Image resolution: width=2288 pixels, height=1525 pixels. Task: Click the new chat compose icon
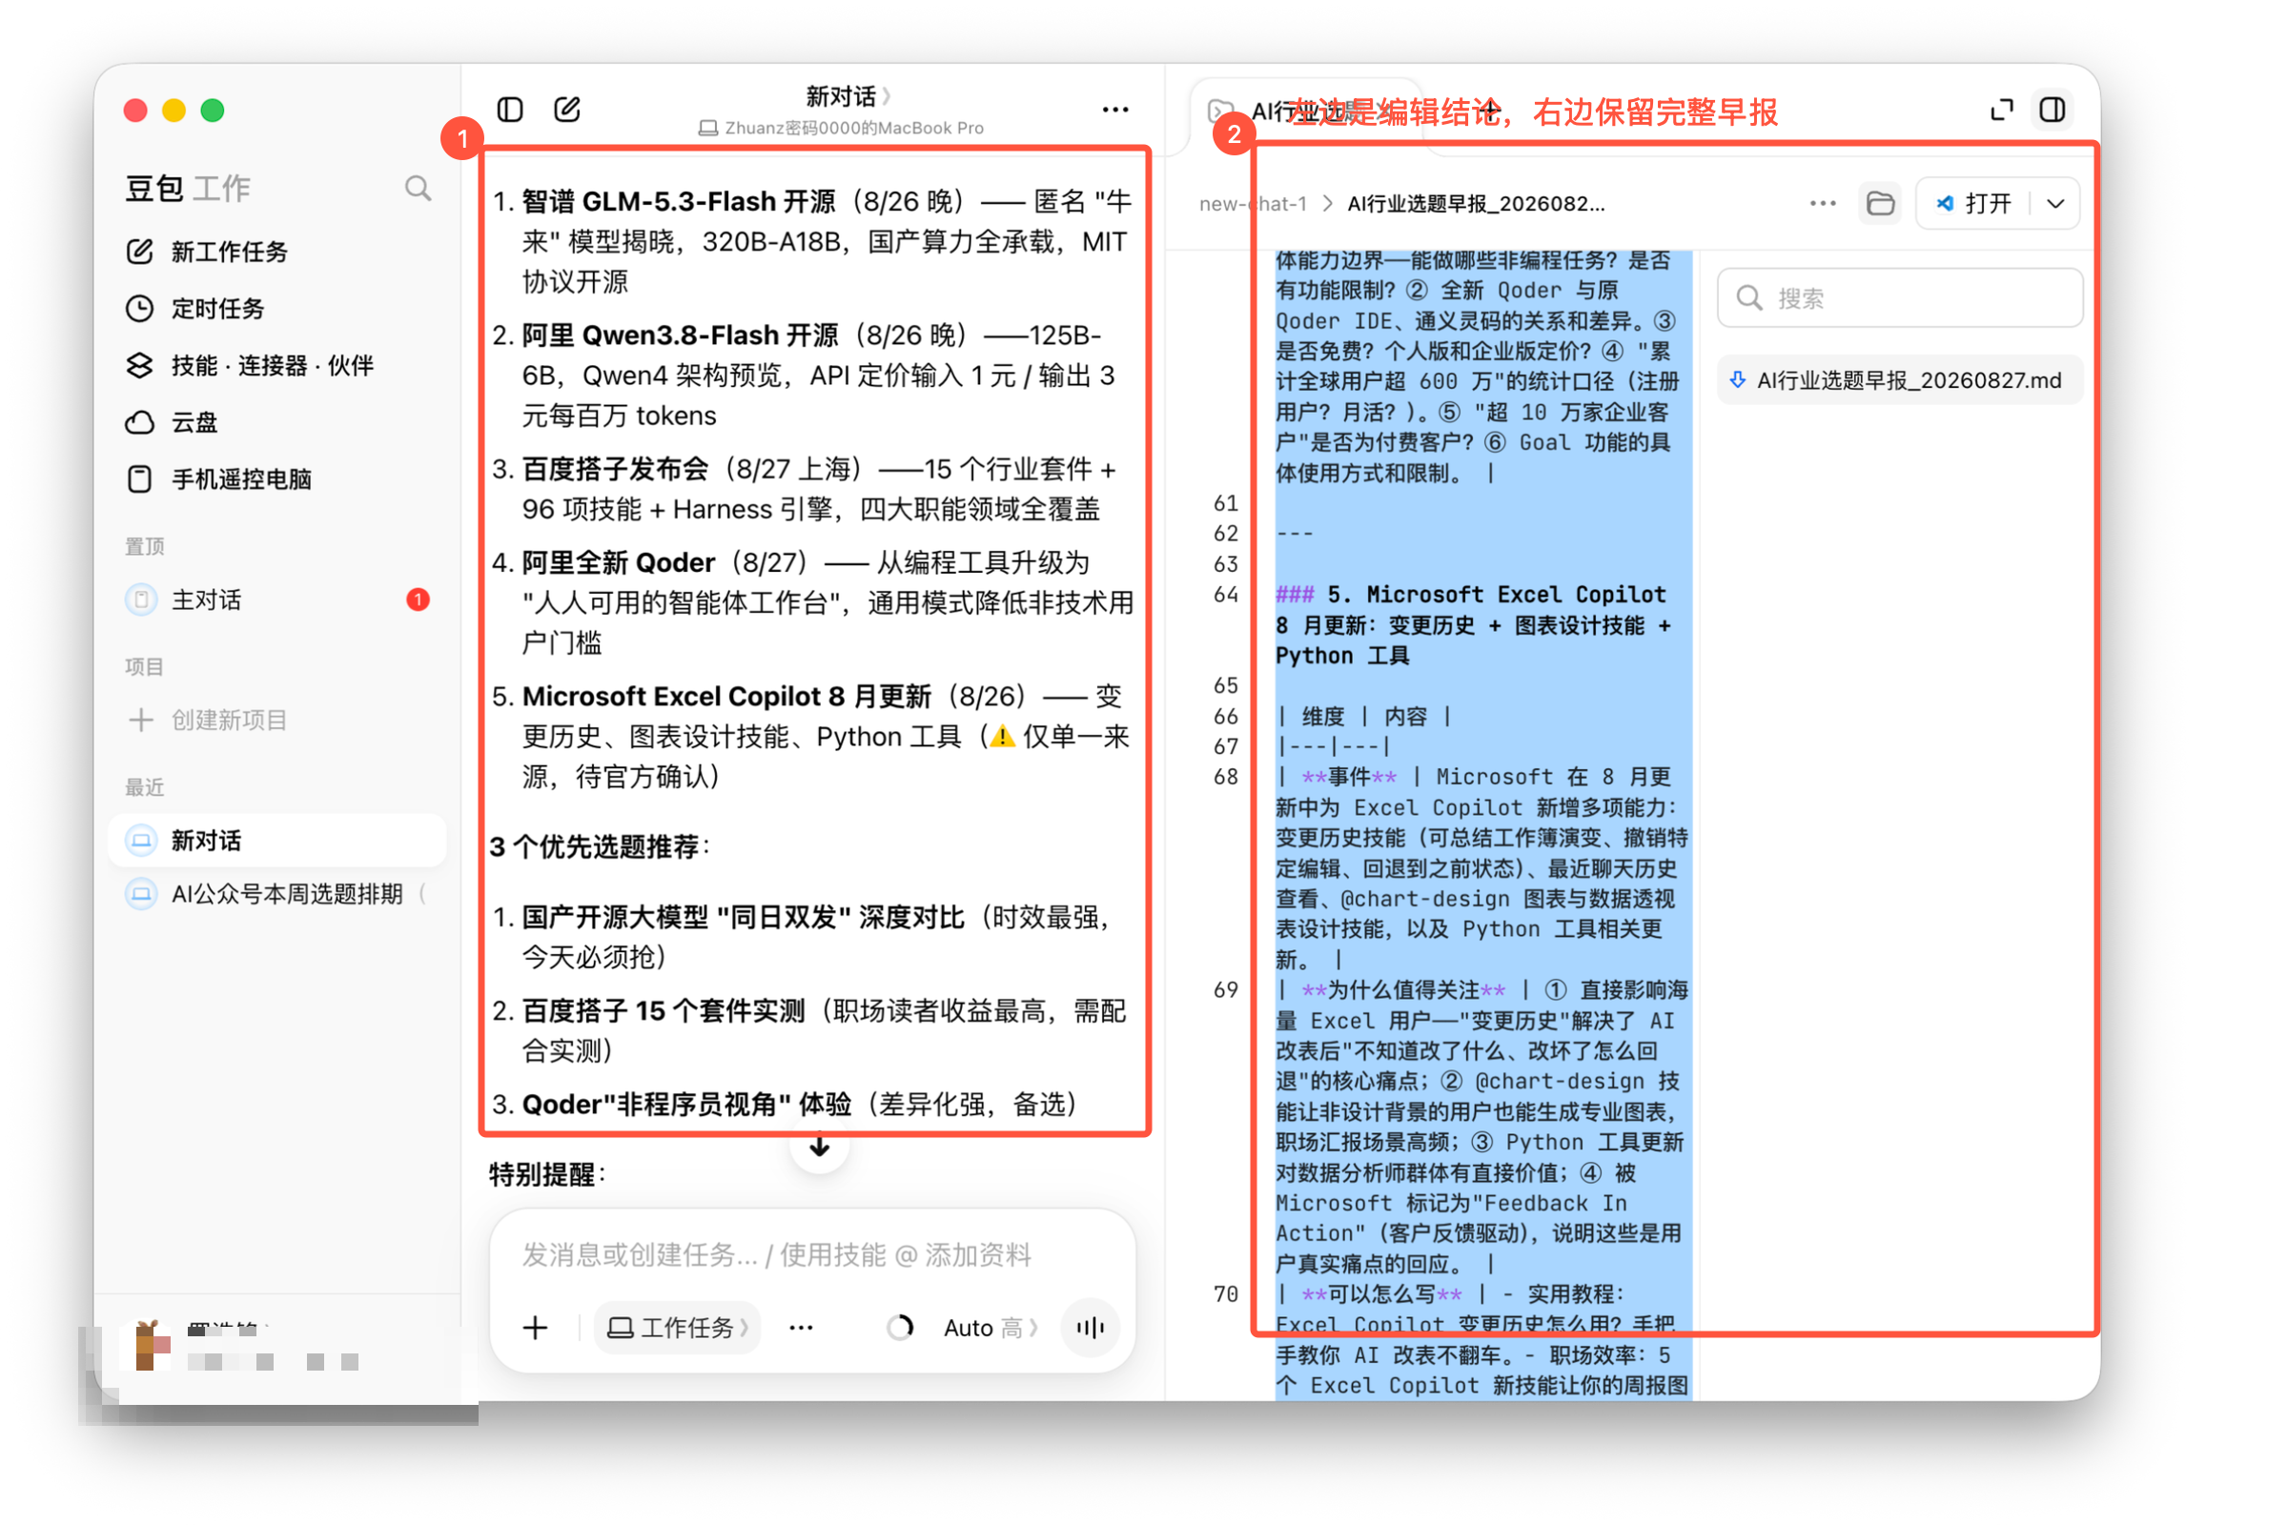[568, 110]
